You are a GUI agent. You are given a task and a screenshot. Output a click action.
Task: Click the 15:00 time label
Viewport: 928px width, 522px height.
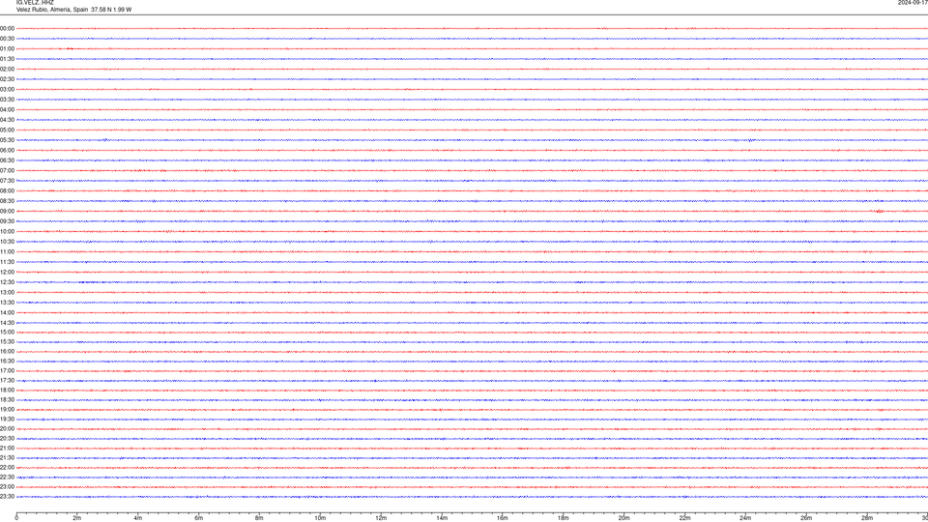tap(7, 333)
